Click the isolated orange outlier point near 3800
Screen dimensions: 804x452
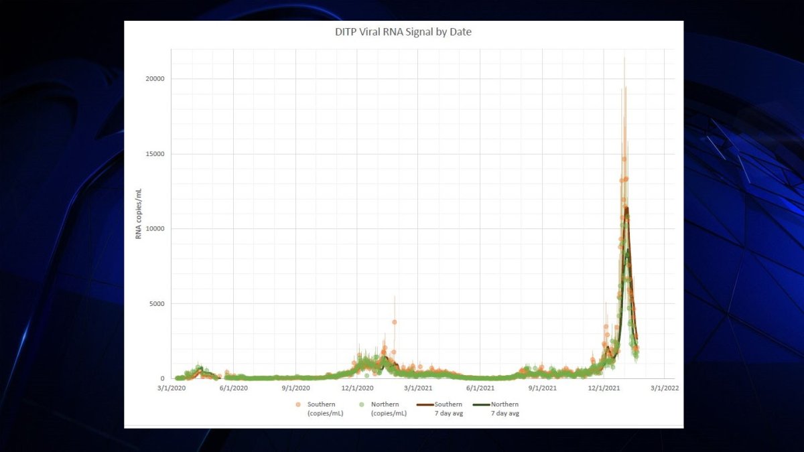(x=395, y=322)
